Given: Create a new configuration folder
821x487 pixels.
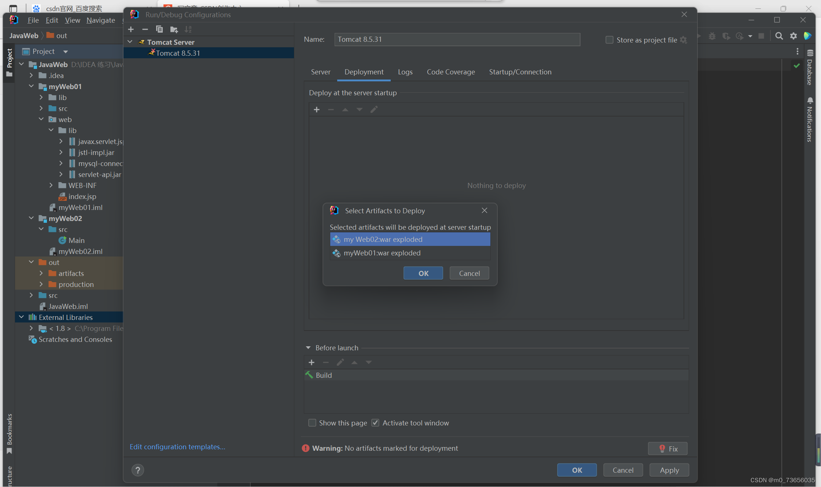Looking at the screenshot, I should point(174,29).
